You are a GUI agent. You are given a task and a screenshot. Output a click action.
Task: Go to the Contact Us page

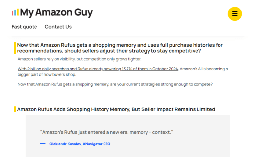click(58, 27)
